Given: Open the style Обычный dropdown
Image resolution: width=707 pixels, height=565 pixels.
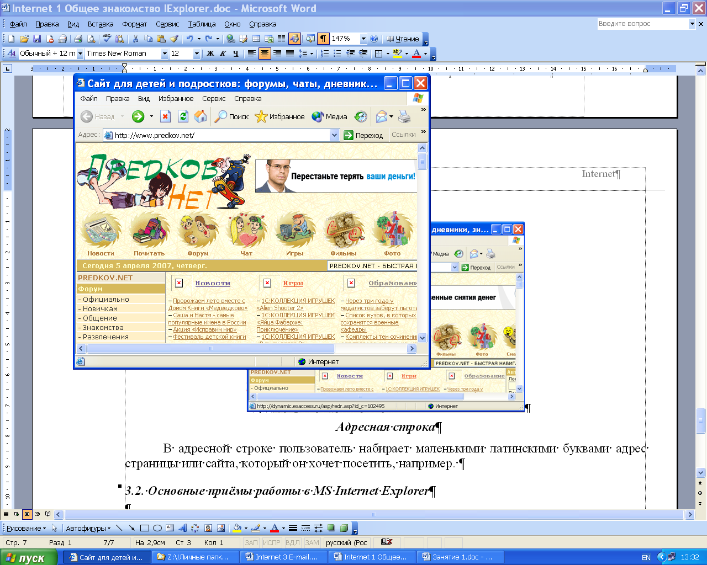Looking at the screenshot, I should click(80, 54).
